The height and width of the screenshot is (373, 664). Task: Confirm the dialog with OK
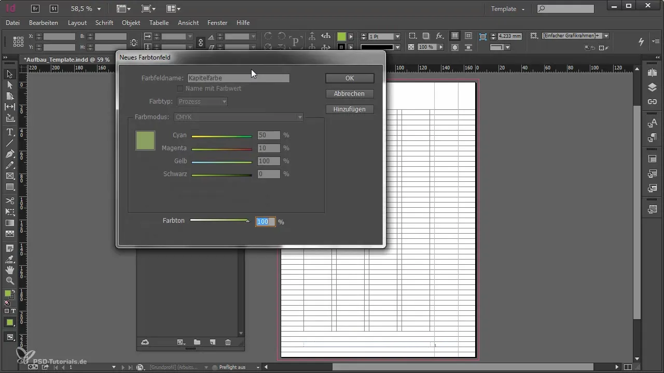350,78
